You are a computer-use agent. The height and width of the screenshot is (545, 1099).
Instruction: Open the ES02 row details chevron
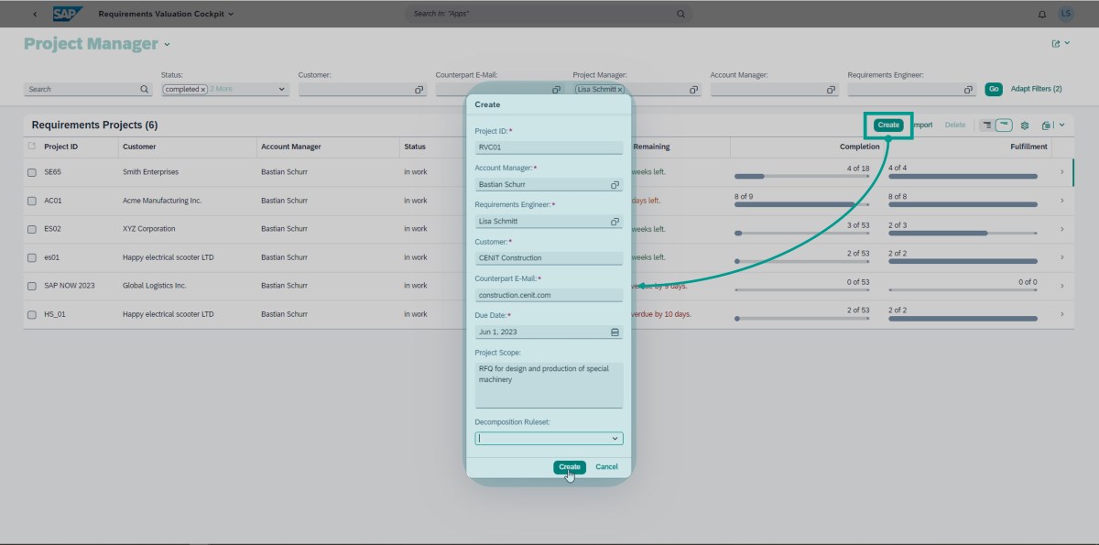(x=1061, y=229)
